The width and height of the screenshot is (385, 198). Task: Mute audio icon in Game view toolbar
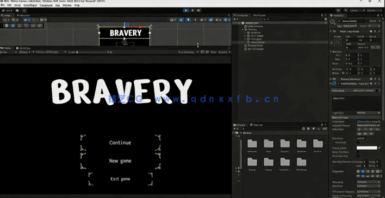[202, 52]
